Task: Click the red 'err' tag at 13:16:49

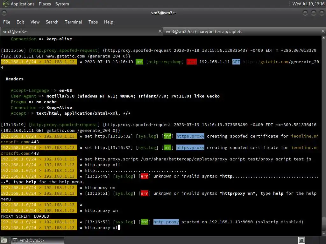Action: [x=145, y=176]
